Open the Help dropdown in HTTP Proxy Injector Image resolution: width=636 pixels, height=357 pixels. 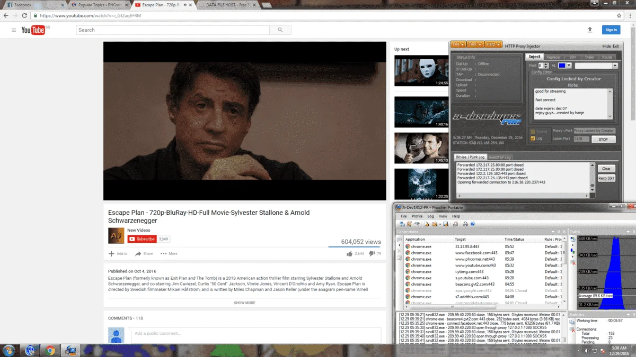pyautogui.click(x=493, y=44)
